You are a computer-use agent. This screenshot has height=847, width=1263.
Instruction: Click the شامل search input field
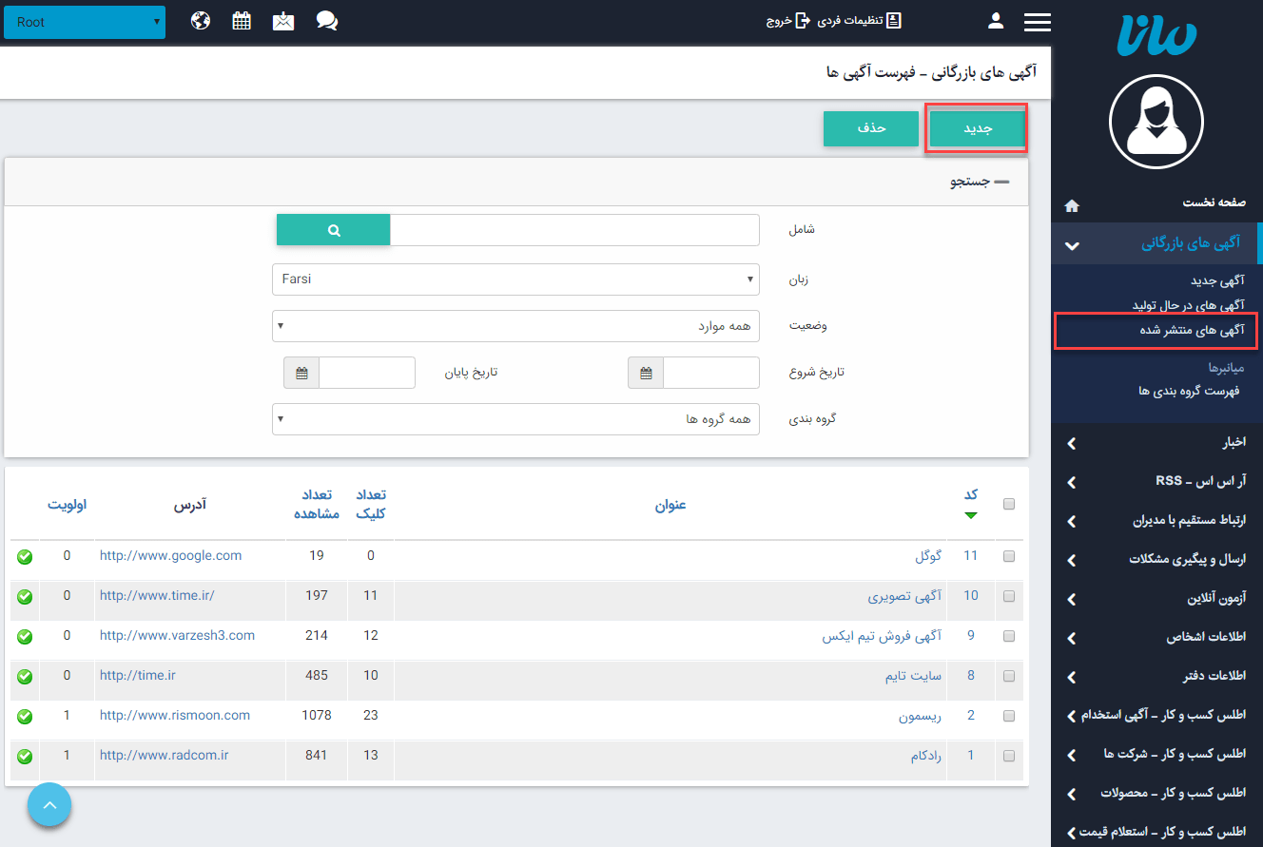571,229
